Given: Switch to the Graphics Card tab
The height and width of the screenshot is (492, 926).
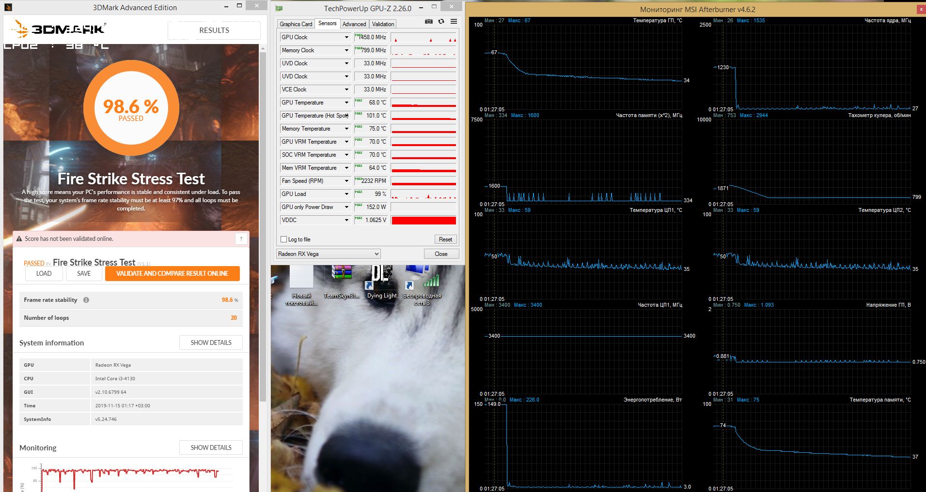Looking at the screenshot, I should coord(296,24).
